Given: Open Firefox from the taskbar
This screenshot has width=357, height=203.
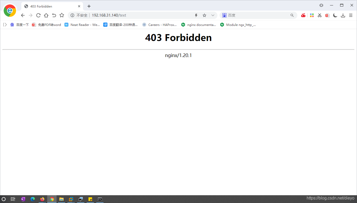Looking at the screenshot, I should 42,199.
